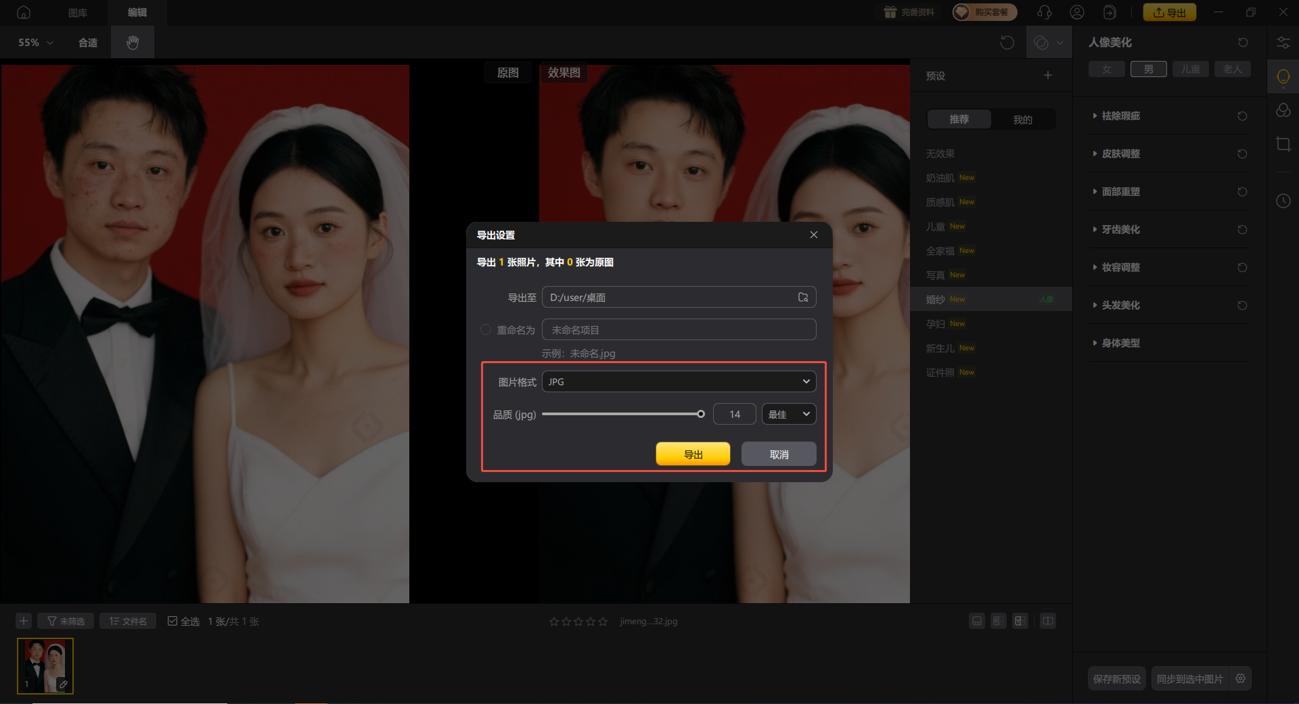1299x704 pixels.
Task: Switch to the 图库 tab
Action: (78, 12)
